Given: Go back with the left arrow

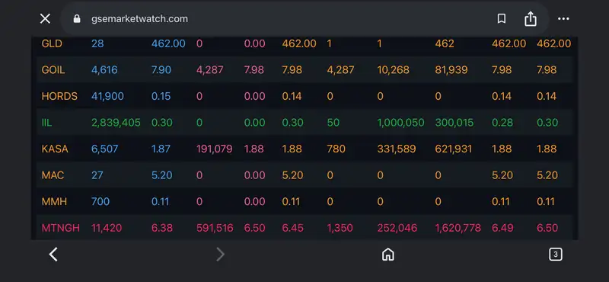Looking at the screenshot, I should click(x=53, y=255).
